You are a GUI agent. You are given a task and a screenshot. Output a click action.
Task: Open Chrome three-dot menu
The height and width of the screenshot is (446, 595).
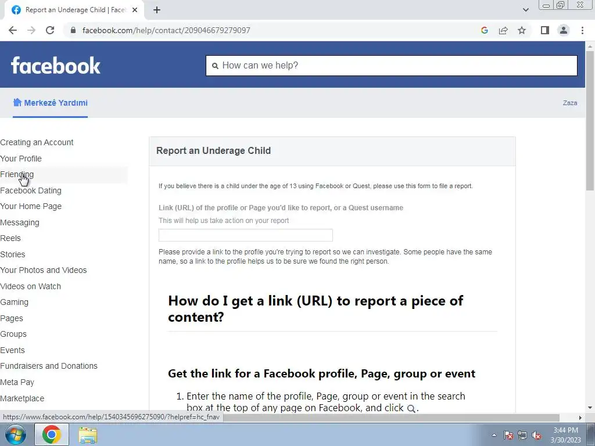tap(582, 30)
